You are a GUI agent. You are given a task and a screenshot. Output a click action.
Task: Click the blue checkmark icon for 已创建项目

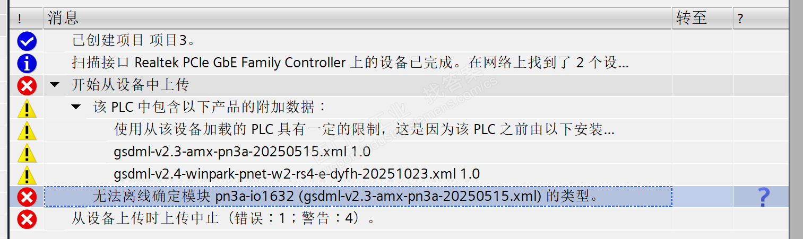tap(27, 41)
